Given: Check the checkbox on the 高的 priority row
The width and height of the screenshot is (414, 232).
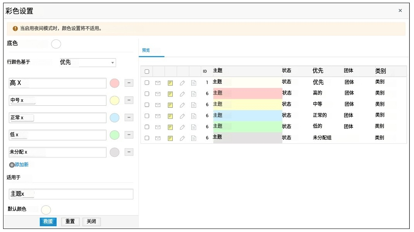Looking at the screenshot, I should click(147, 94).
